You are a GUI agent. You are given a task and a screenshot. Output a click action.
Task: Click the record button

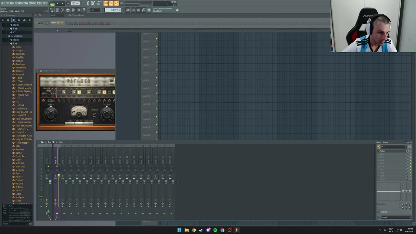tap(68, 4)
